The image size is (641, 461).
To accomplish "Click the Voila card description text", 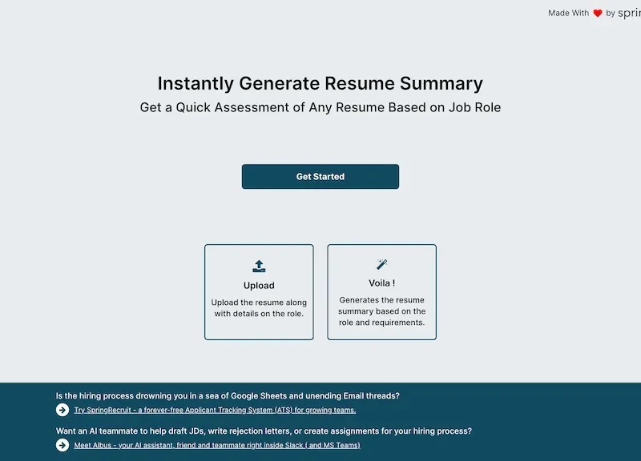I will click(x=381, y=311).
